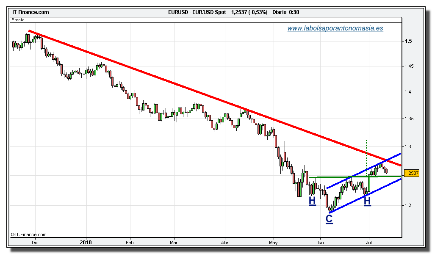Click the Abr month label on time axis
The height and width of the screenshot is (254, 432).
point(225,243)
